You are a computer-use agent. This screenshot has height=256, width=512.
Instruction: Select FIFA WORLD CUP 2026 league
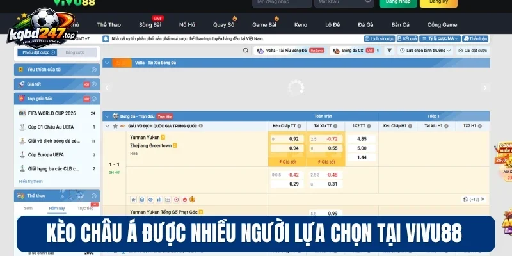pos(57,113)
